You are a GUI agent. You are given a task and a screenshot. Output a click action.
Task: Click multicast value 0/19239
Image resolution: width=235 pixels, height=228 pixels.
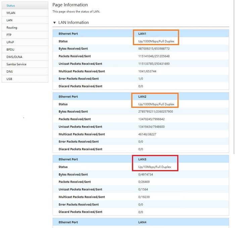pyautogui.click(x=144, y=197)
